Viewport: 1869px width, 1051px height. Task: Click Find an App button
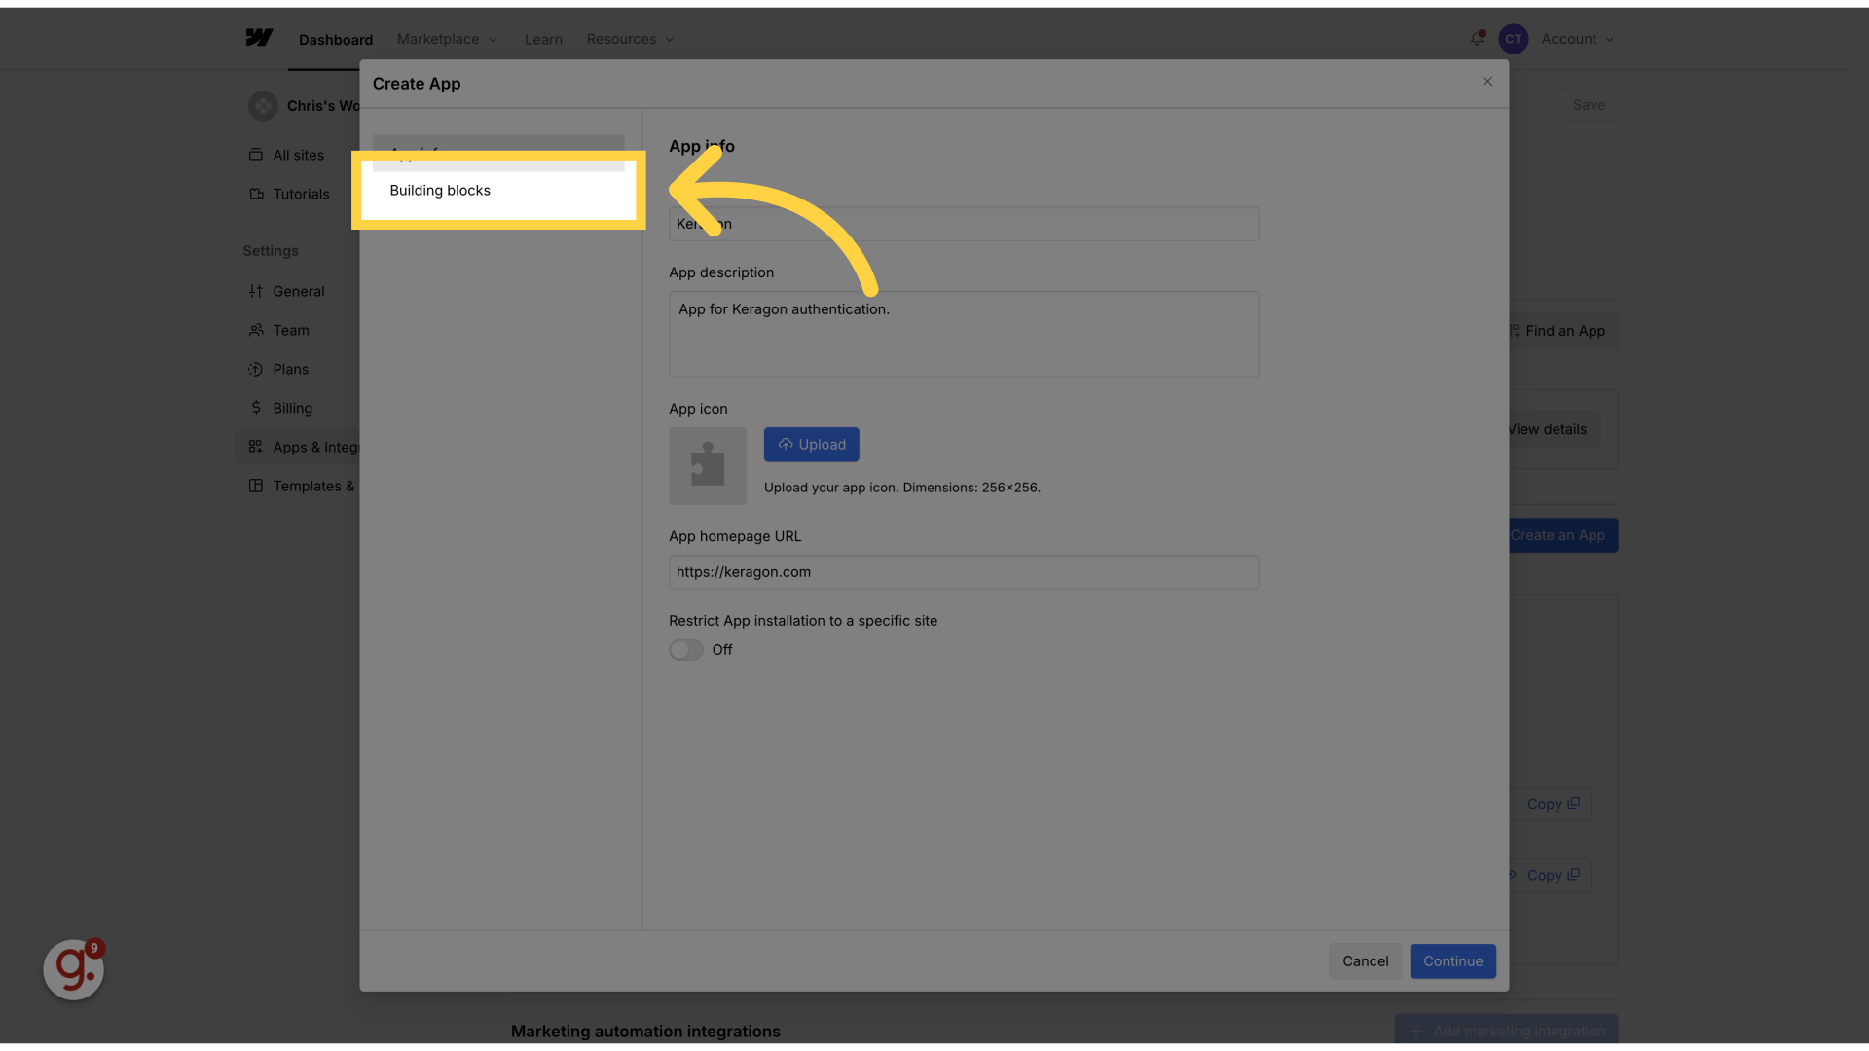coord(1563,331)
